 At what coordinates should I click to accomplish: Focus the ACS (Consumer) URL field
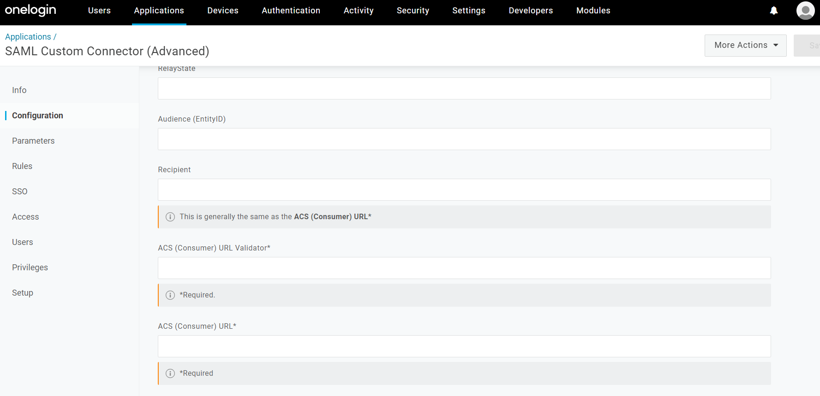point(464,346)
